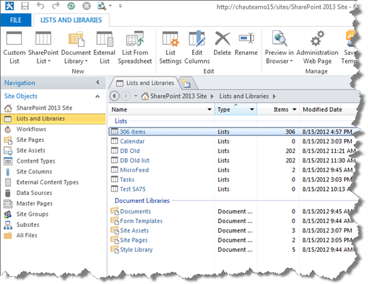Open Preview in Browser dropdown
This screenshot has width=368, height=284.
click(279, 48)
